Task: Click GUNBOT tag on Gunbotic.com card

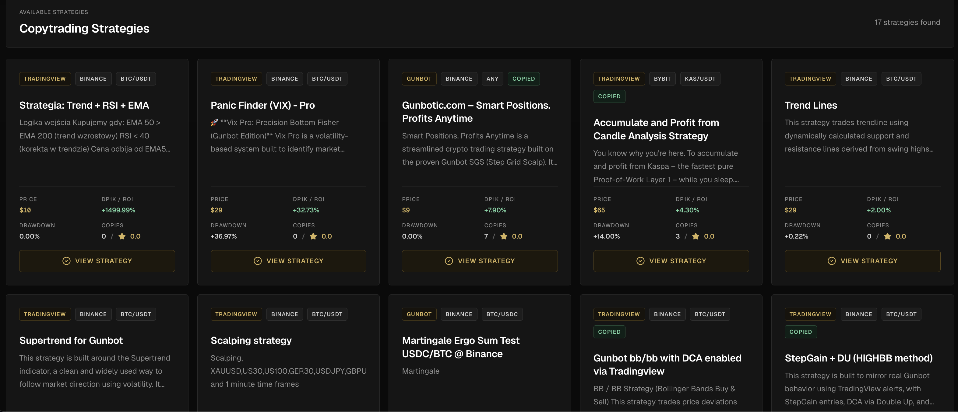Action: 419,79
